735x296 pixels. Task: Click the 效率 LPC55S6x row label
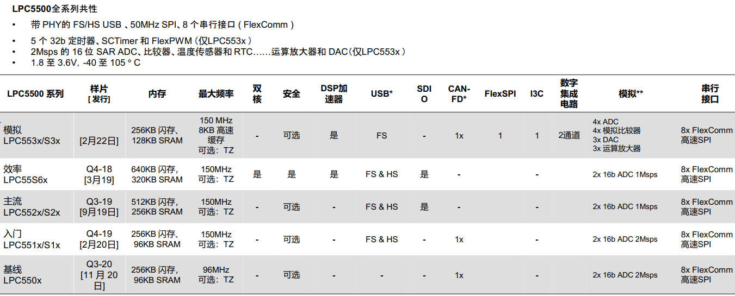click(25, 174)
